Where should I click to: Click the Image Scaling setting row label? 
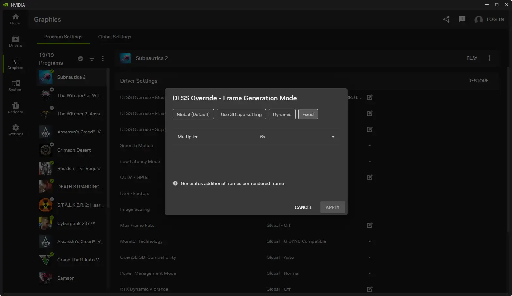point(135,209)
